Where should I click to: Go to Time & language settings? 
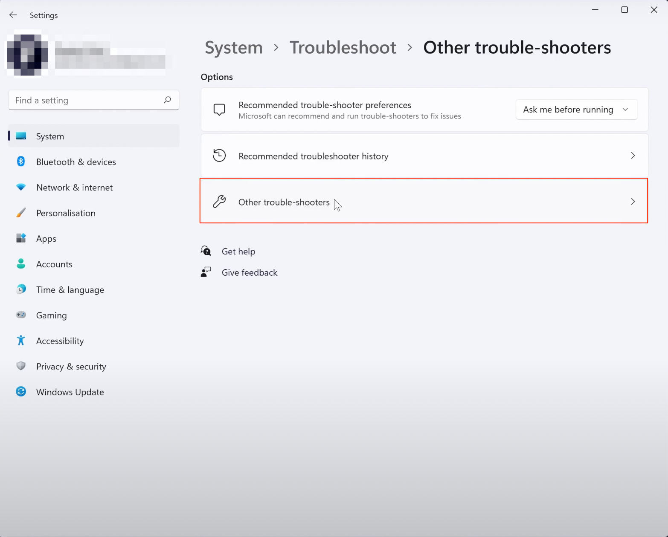[x=70, y=290]
